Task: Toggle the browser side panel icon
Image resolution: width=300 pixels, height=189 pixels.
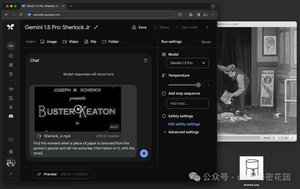Action: (198, 14)
